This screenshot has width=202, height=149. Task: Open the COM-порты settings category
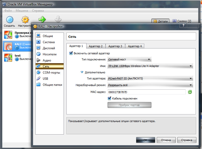point(50,73)
